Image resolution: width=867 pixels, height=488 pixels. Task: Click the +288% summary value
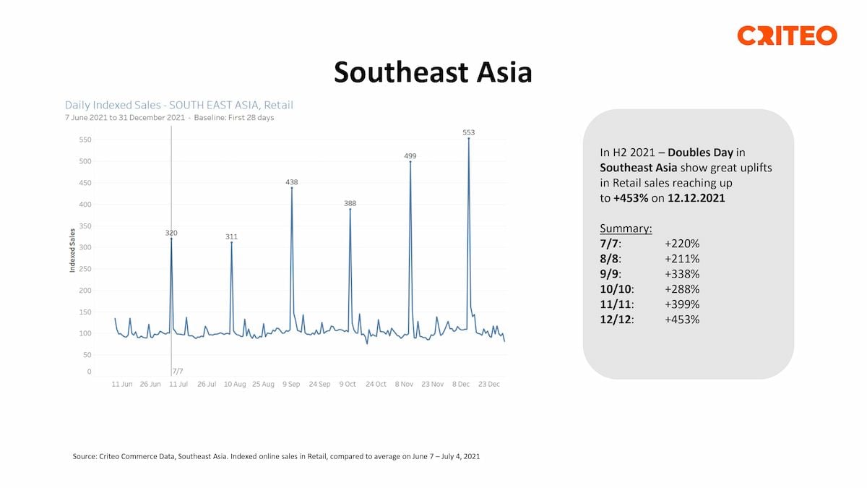(682, 289)
